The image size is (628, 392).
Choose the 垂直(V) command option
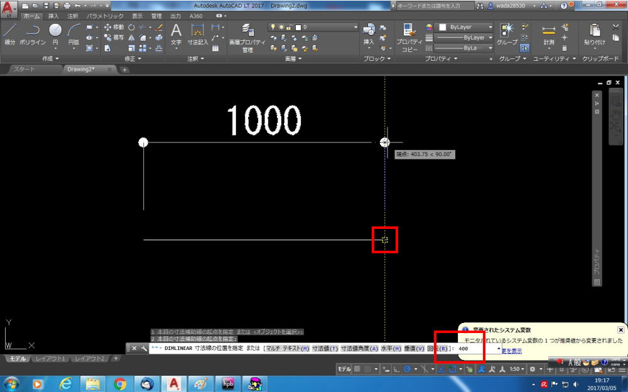[414, 348]
